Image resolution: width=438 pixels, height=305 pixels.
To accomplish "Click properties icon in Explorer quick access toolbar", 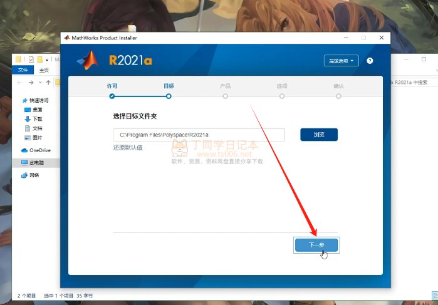I will (x=31, y=59).
